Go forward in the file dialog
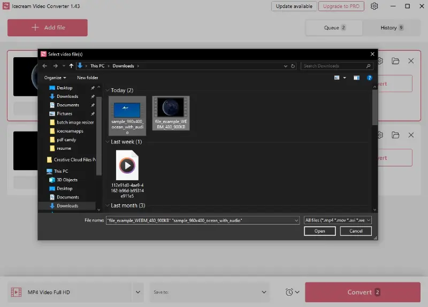This screenshot has width=428, height=307. 56,66
